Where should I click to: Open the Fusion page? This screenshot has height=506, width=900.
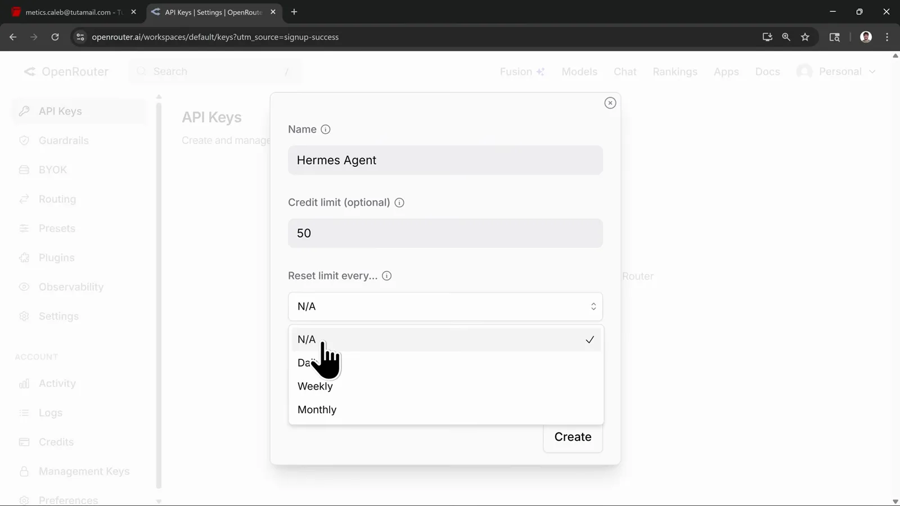522,71
